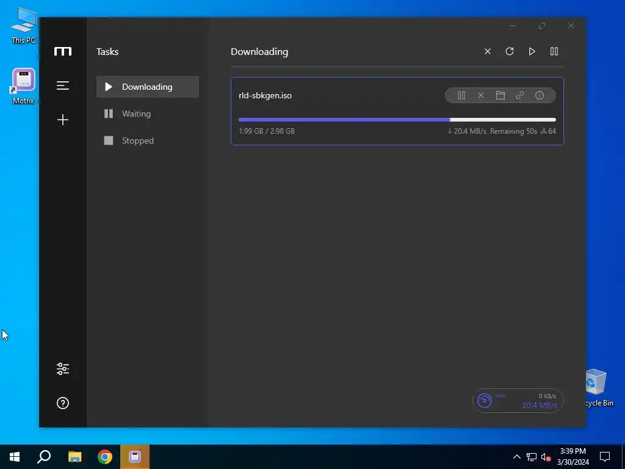Open the Recycle Bin desktop icon
The width and height of the screenshot is (625, 469).
[x=598, y=388]
